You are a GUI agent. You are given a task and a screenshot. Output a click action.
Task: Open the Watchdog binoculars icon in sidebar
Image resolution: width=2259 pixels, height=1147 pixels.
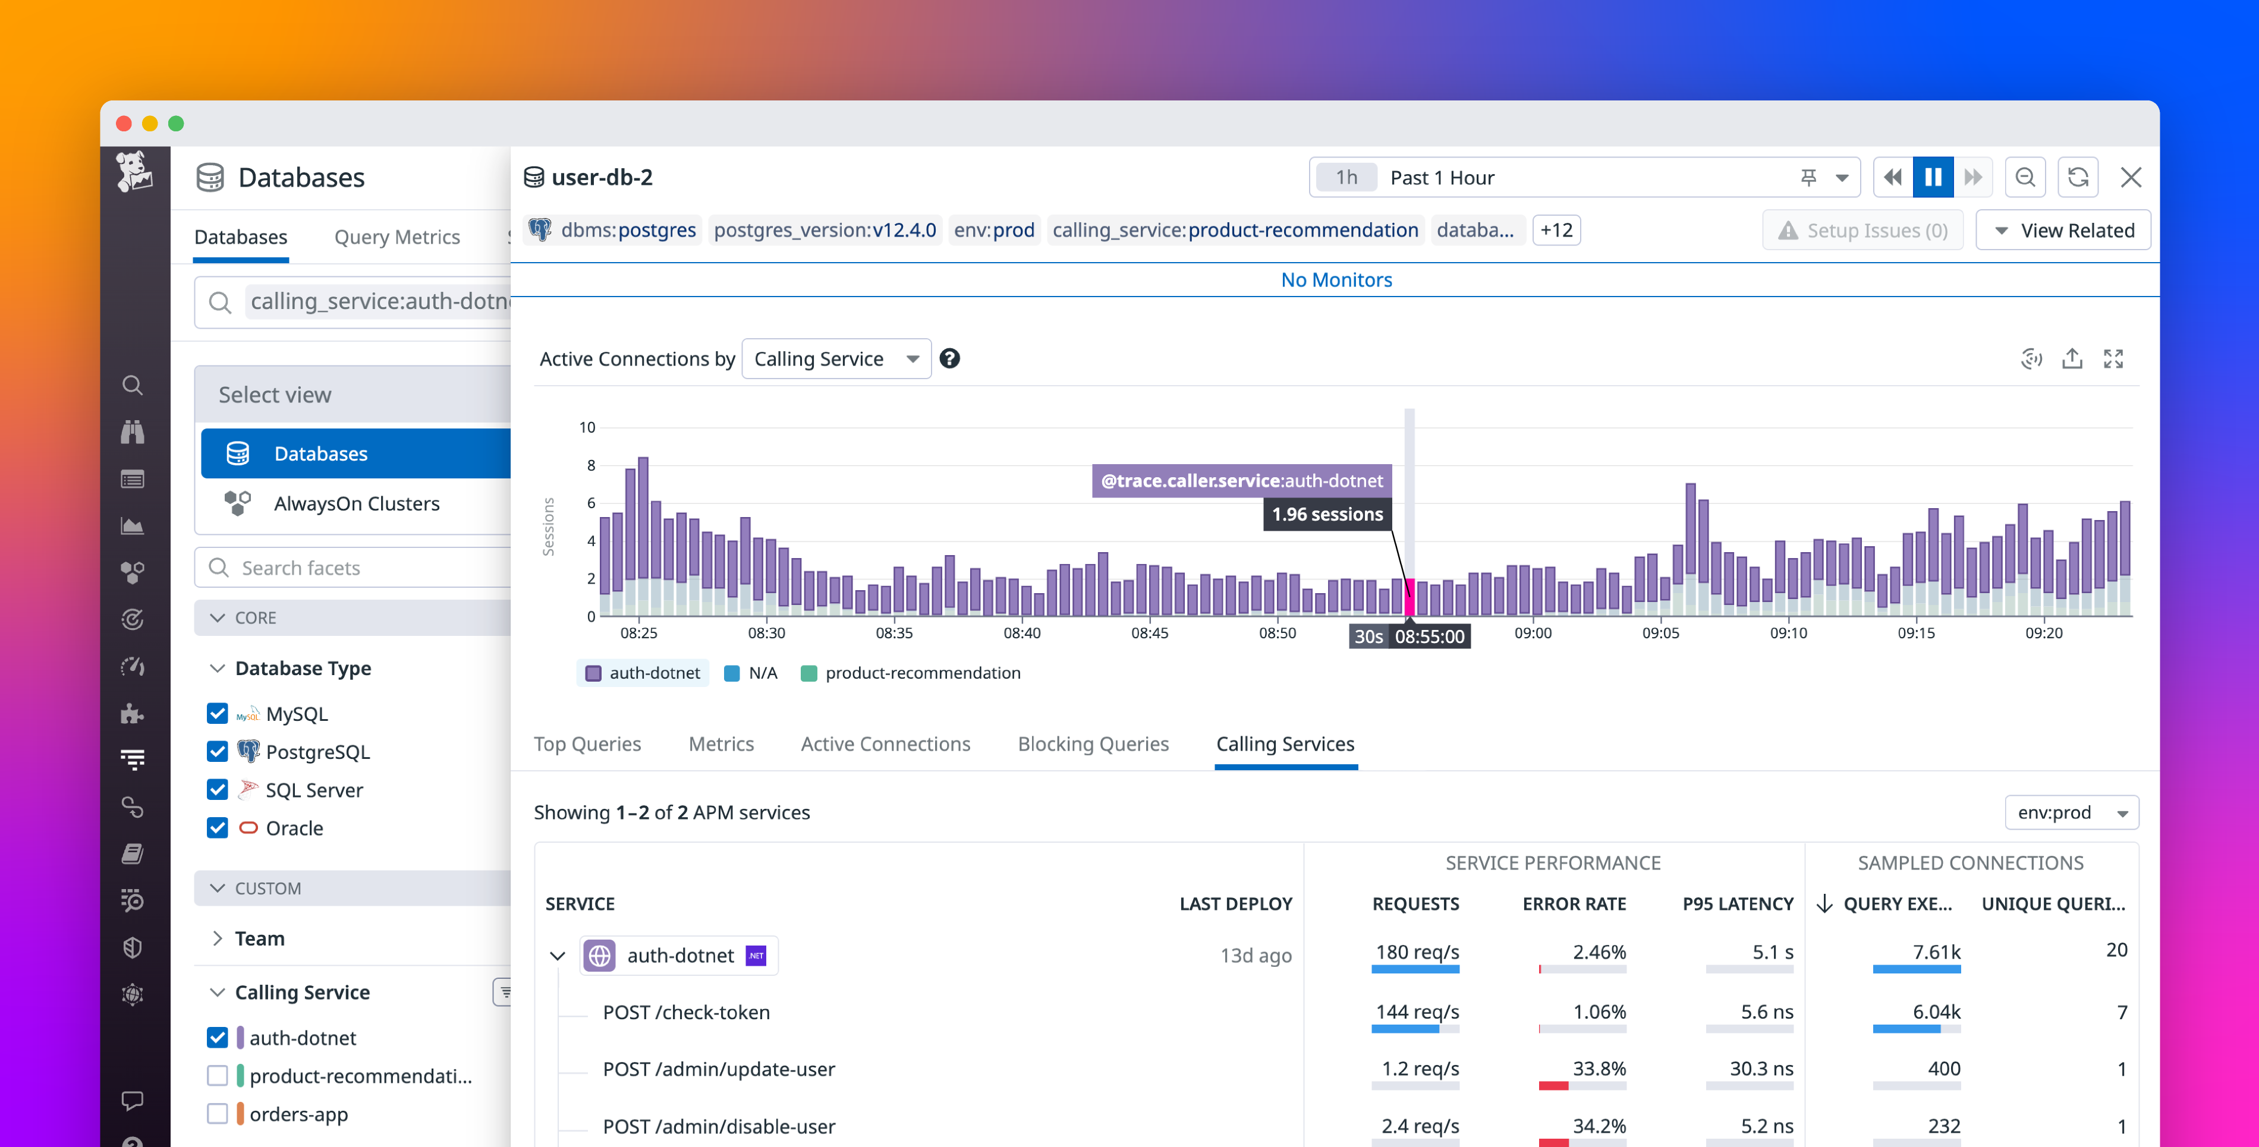click(x=133, y=431)
